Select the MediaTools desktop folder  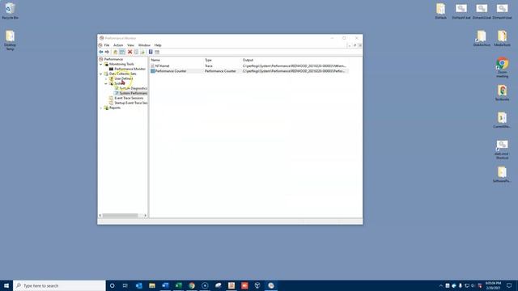click(x=502, y=38)
